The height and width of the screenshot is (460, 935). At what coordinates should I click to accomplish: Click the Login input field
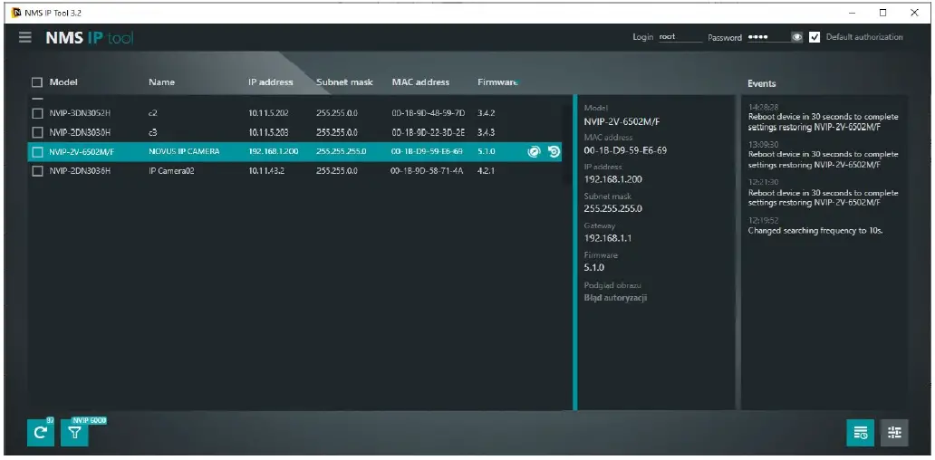680,37
